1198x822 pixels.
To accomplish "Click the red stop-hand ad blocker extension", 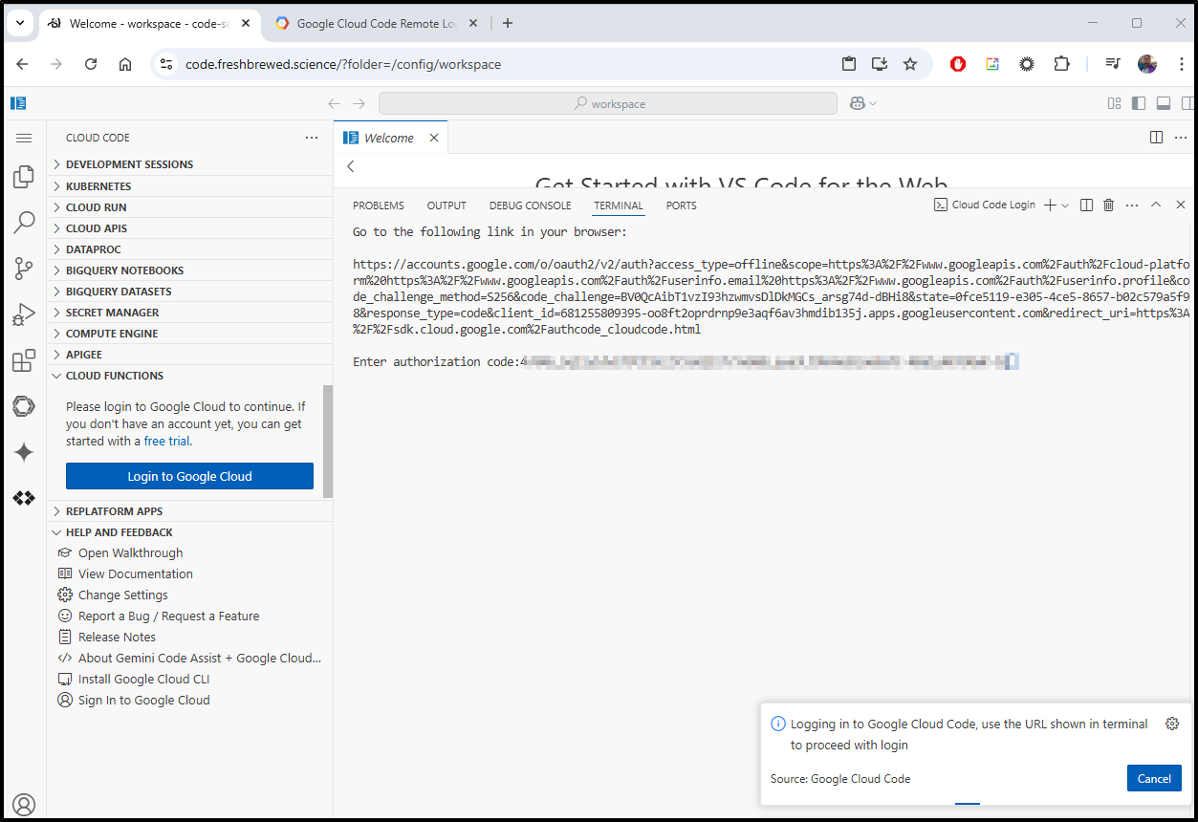I will point(958,64).
